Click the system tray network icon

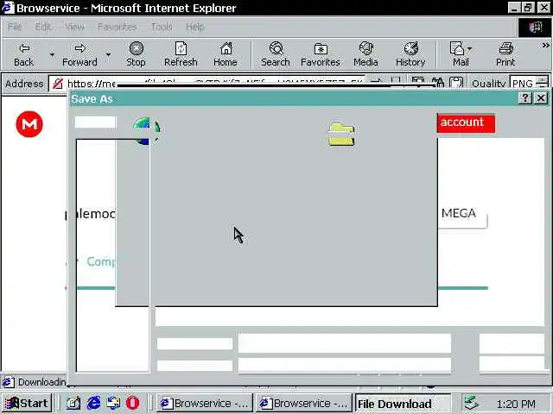pos(471,403)
